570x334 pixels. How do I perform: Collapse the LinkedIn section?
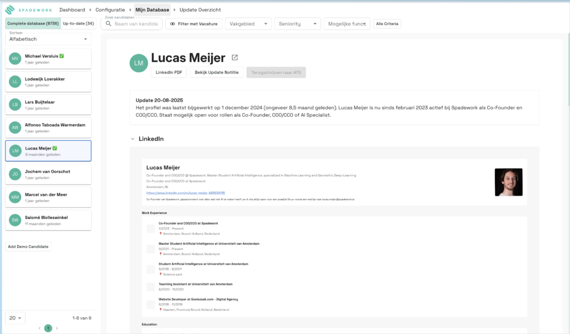[132, 139]
